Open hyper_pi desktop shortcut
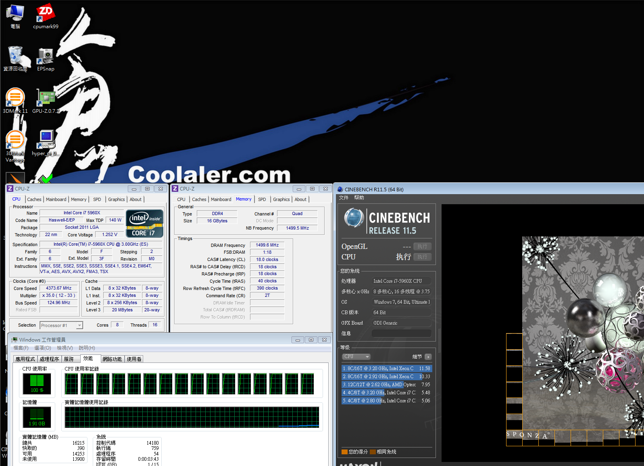Image resolution: width=644 pixels, height=466 pixels. (x=46, y=143)
